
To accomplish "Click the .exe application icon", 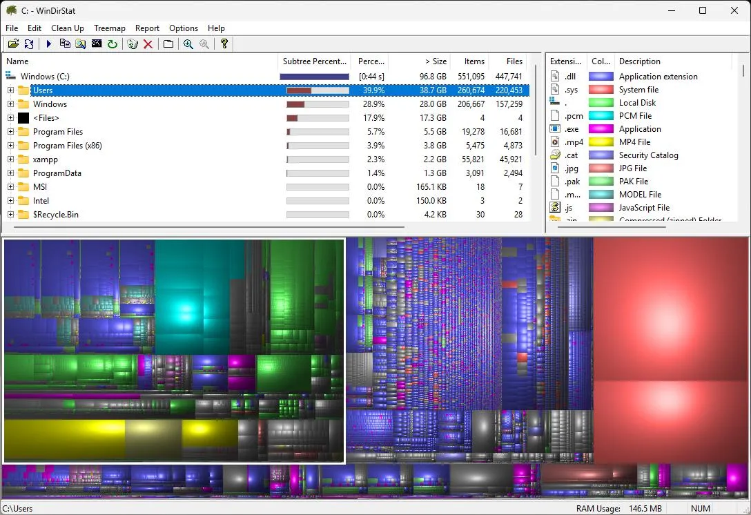I will point(555,128).
